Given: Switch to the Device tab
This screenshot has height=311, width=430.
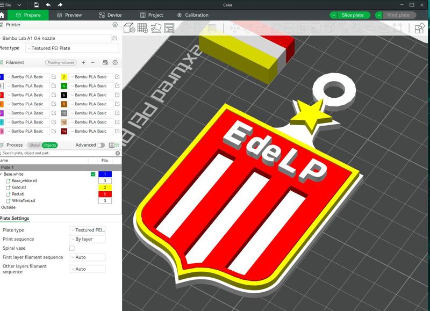Looking at the screenshot, I should point(110,15).
